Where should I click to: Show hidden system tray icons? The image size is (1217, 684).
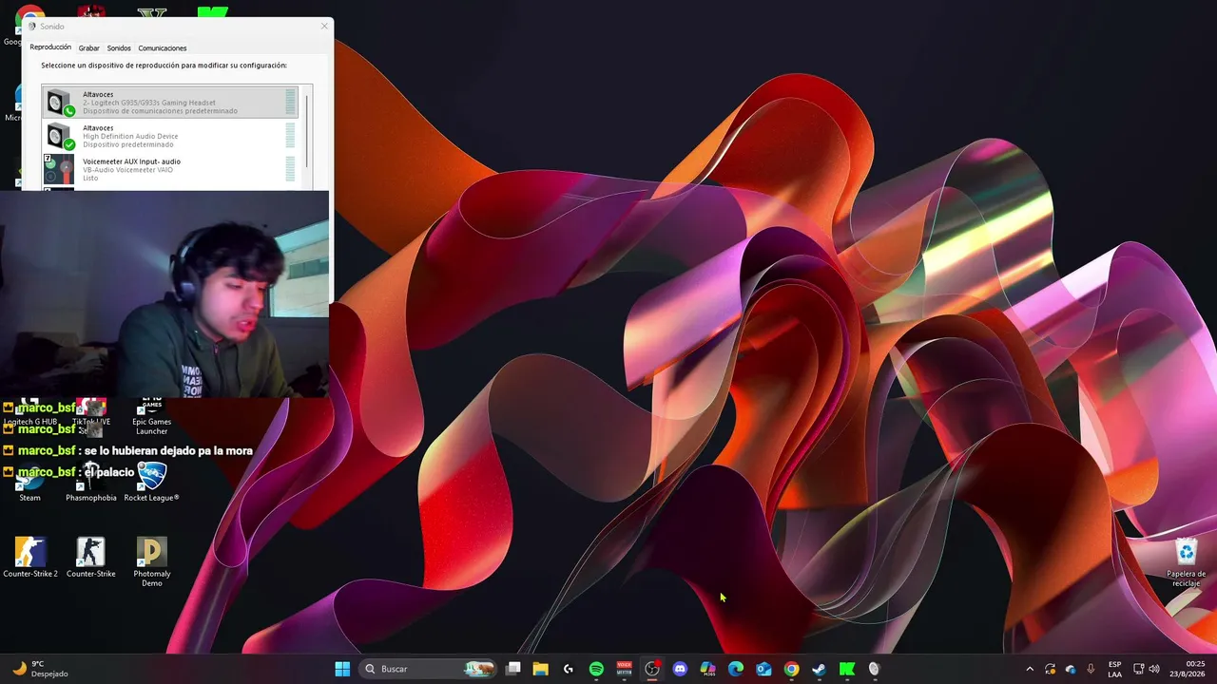(1030, 669)
